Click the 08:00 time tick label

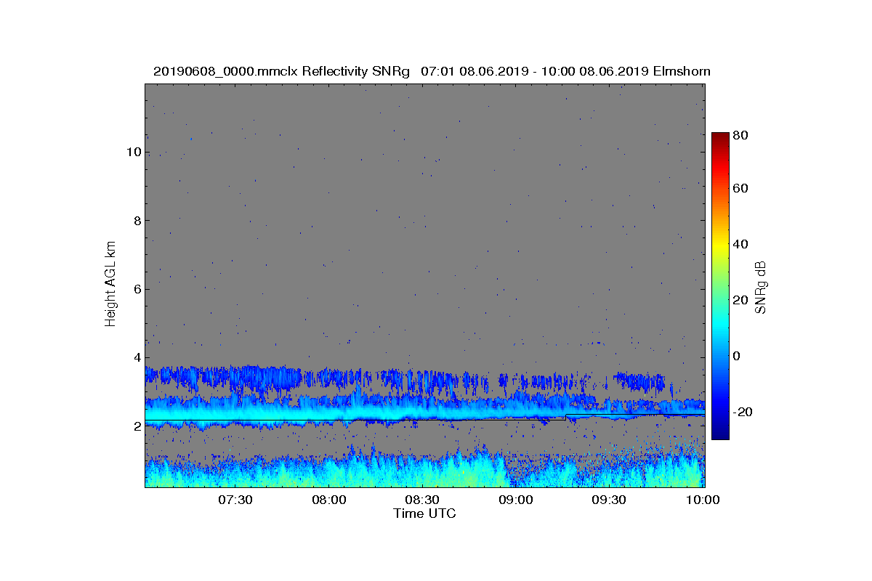tap(329, 500)
